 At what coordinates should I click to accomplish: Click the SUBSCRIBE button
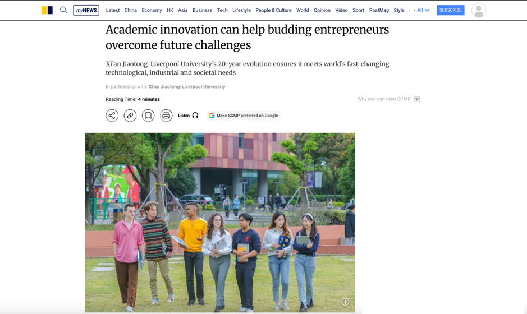pos(450,10)
